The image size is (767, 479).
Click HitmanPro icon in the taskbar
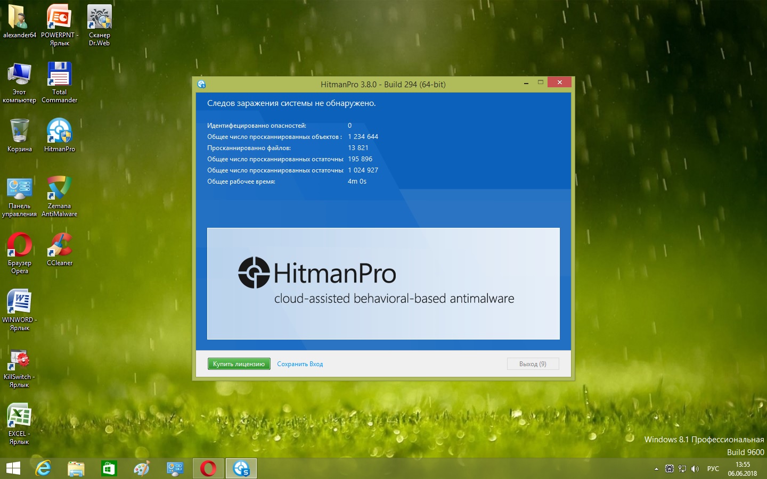click(241, 468)
